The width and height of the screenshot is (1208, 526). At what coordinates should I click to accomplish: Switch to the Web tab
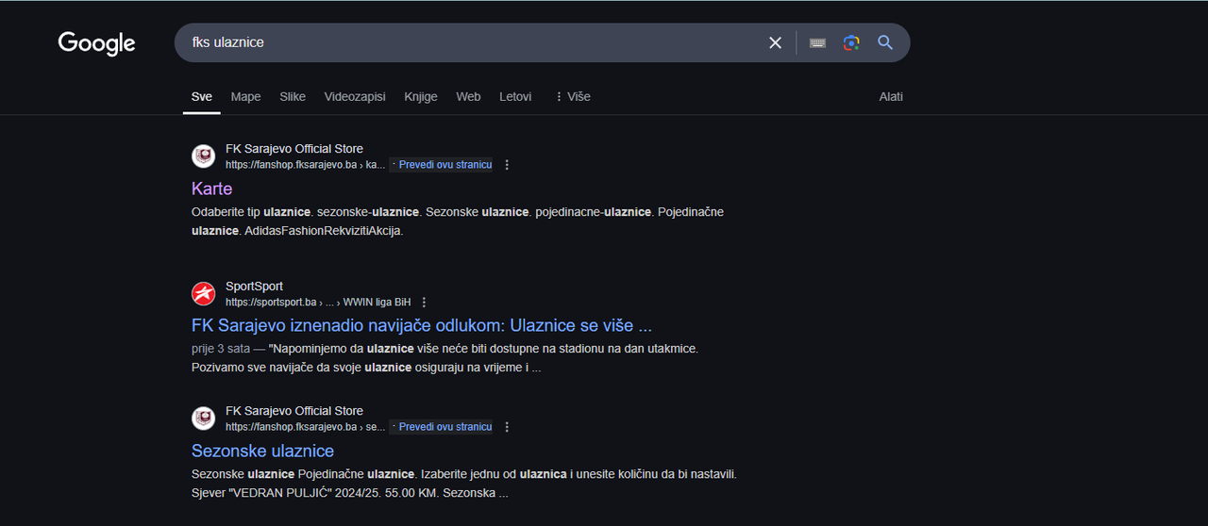coord(468,96)
